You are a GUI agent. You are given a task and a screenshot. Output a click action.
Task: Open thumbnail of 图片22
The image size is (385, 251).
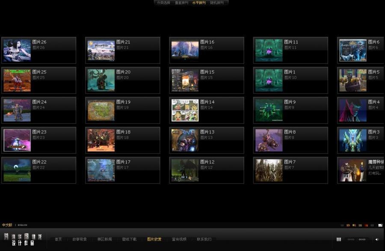pyautogui.click(x=17, y=170)
